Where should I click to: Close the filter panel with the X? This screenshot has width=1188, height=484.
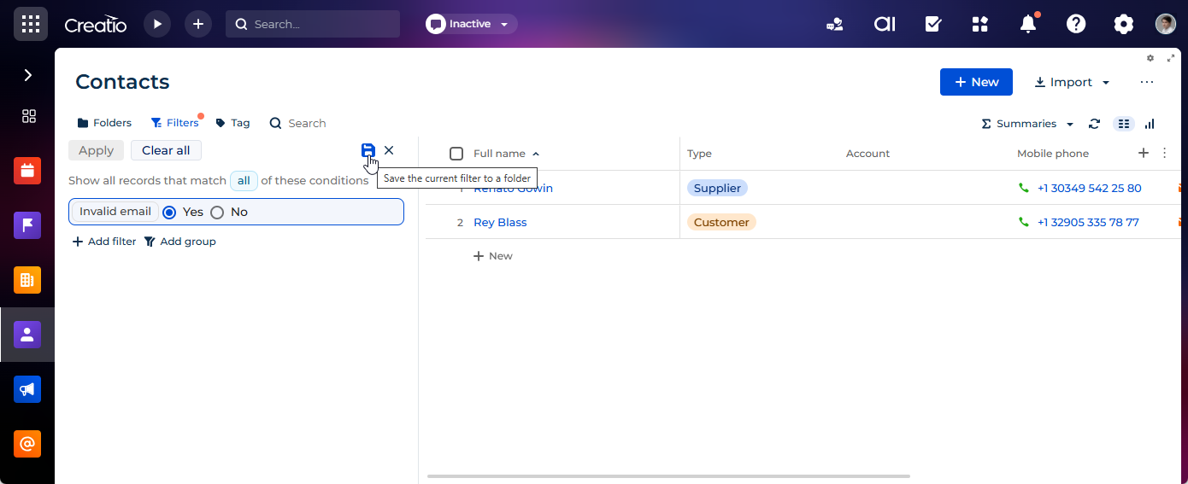pos(389,150)
